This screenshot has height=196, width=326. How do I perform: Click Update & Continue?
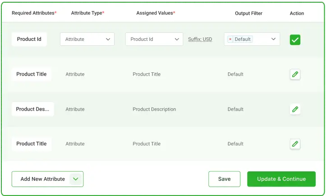pos(281,179)
